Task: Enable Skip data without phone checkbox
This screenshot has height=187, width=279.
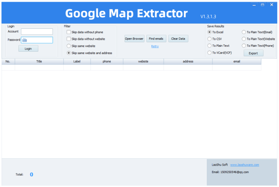Action: click(x=69, y=32)
